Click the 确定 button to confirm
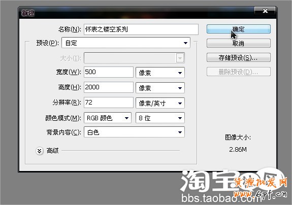Image resolution: width=292 pixels, height=205 pixels. coord(238,29)
